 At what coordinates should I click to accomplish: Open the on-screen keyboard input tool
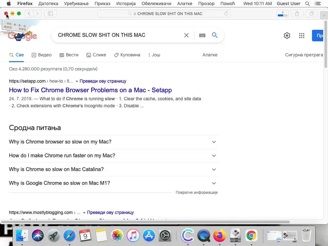click(x=202, y=35)
